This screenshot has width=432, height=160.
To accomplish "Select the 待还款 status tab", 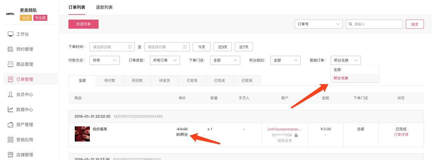I will click(137, 80).
